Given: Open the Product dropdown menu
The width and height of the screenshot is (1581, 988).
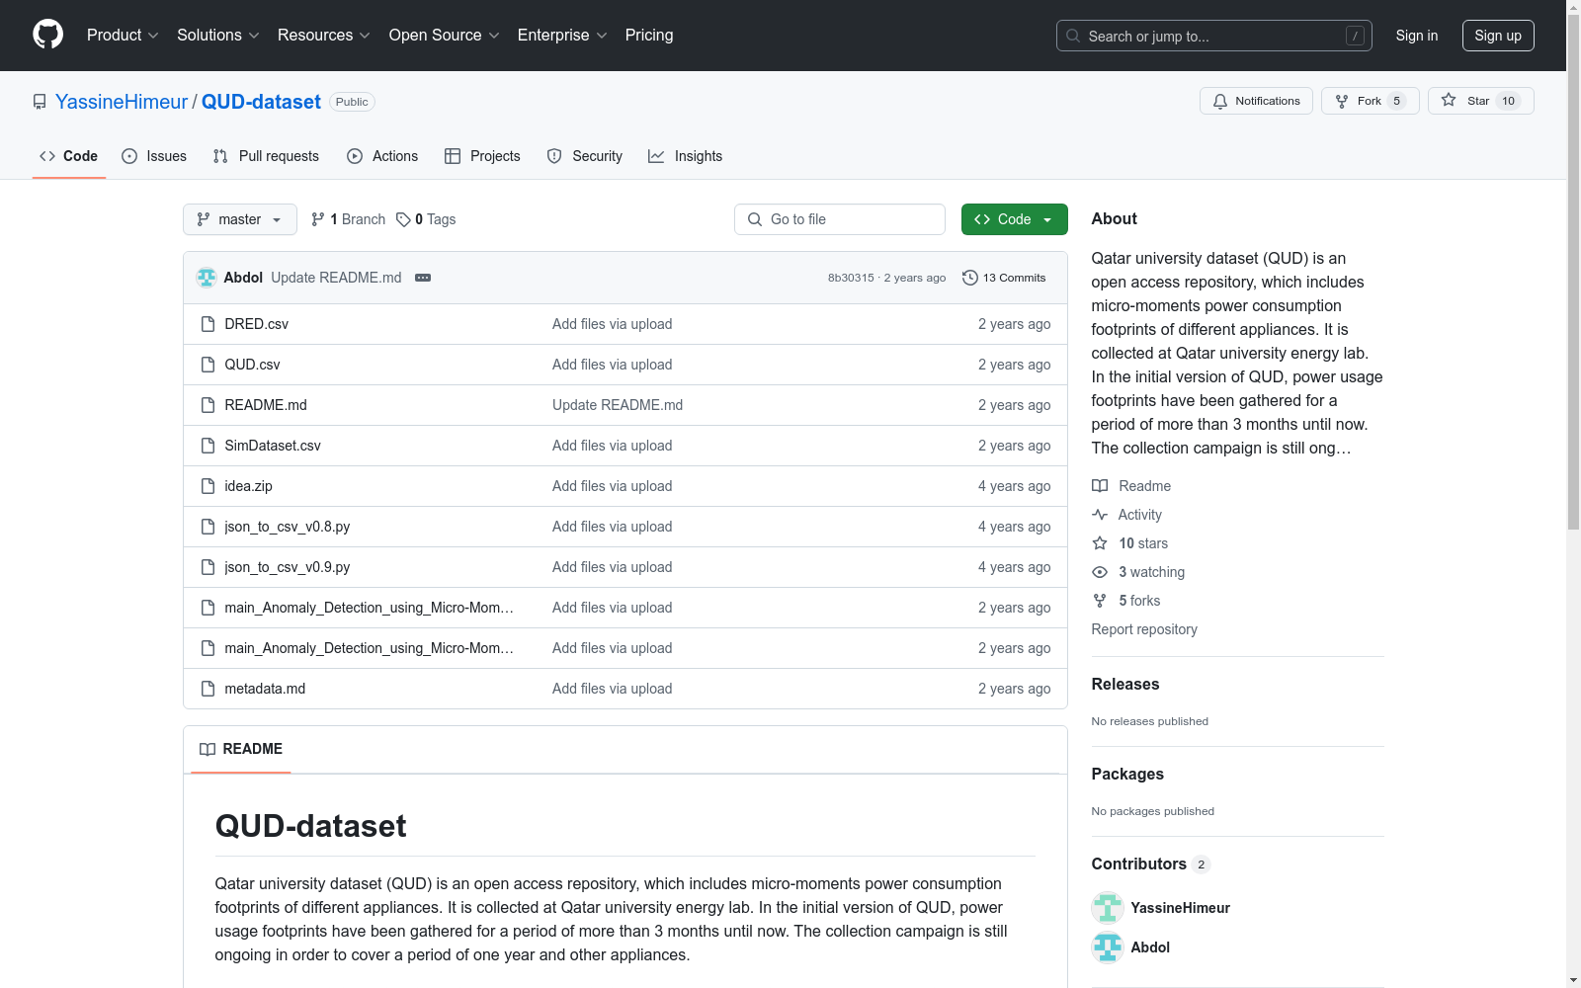Looking at the screenshot, I should pos(123,35).
